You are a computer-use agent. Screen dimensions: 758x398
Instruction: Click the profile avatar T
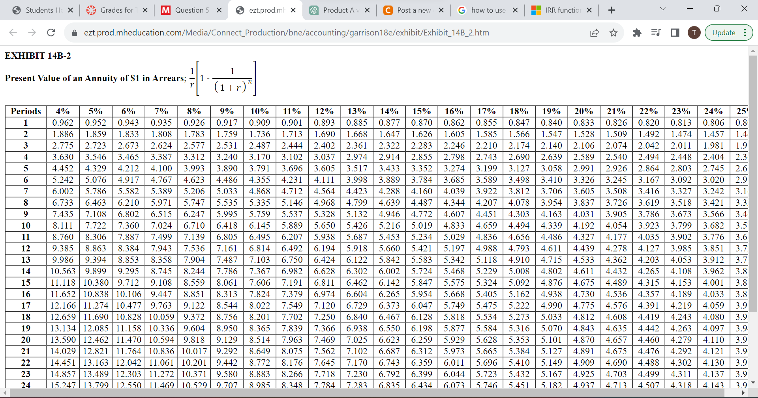click(694, 33)
